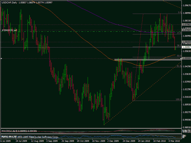The image size is (191, 143).
Task: Click the 1.08330 price scale value
Action: point(187,21)
